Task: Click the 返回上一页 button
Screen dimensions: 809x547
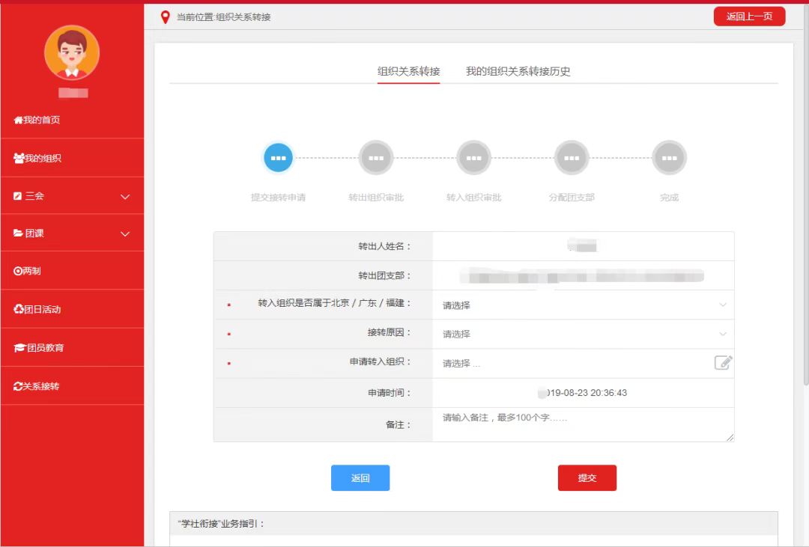Action: pyautogui.click(x=749, y=16)
